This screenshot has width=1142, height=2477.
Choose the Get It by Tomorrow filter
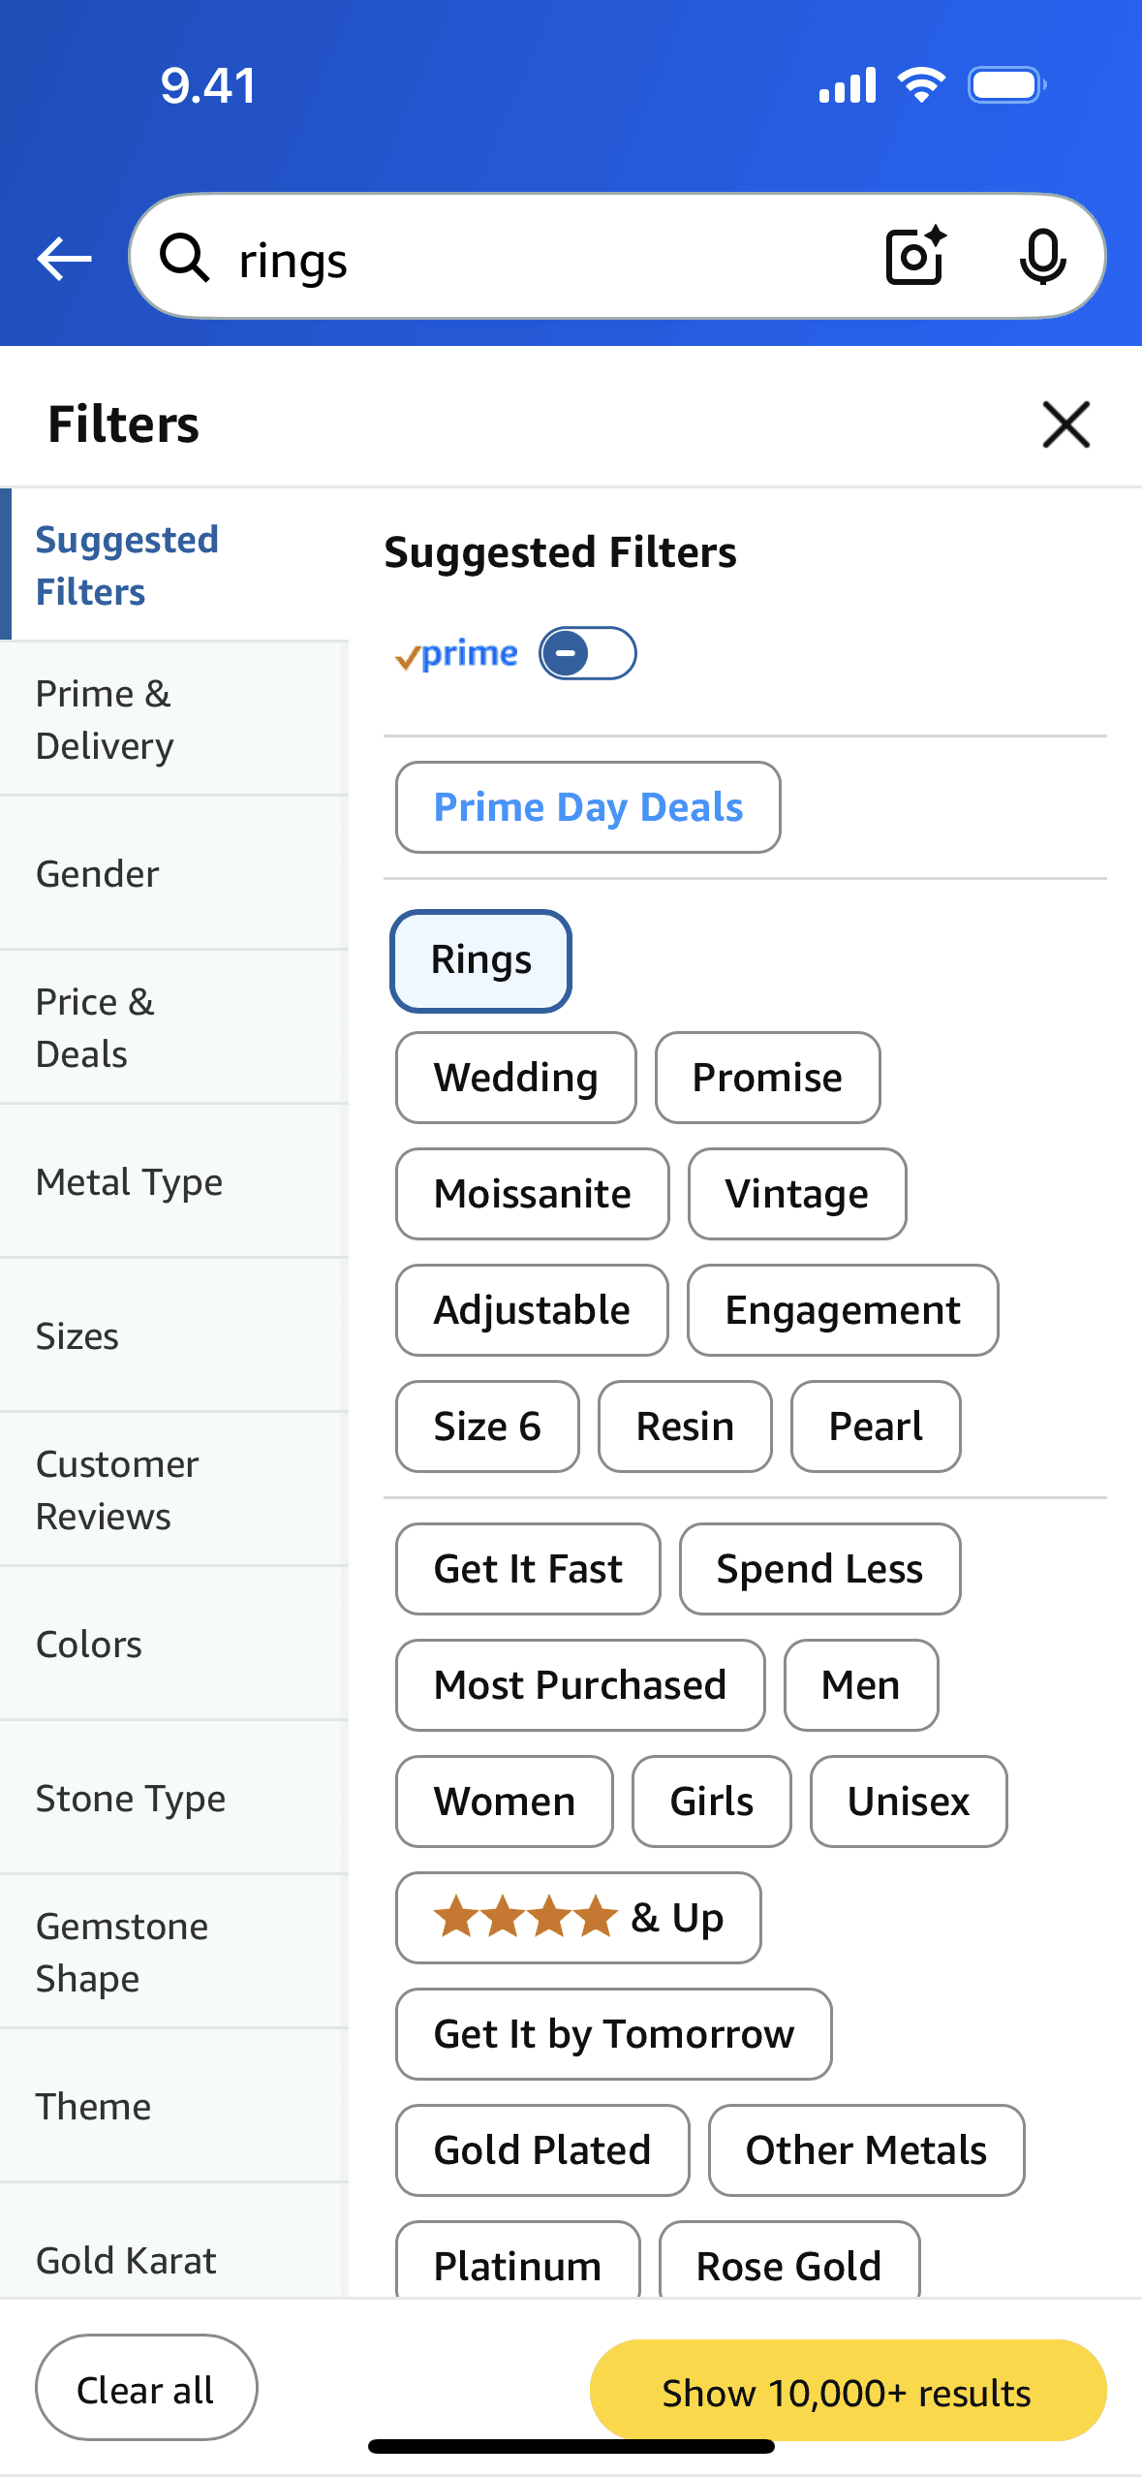613,2034
